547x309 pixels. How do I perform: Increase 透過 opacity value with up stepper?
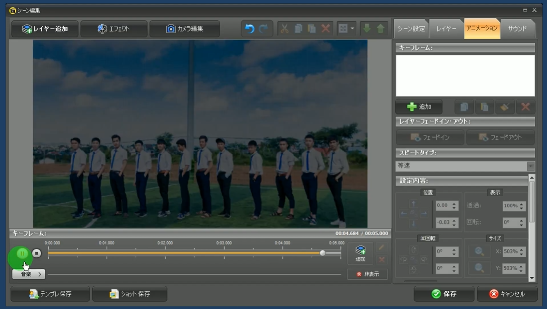click(522, 203)
